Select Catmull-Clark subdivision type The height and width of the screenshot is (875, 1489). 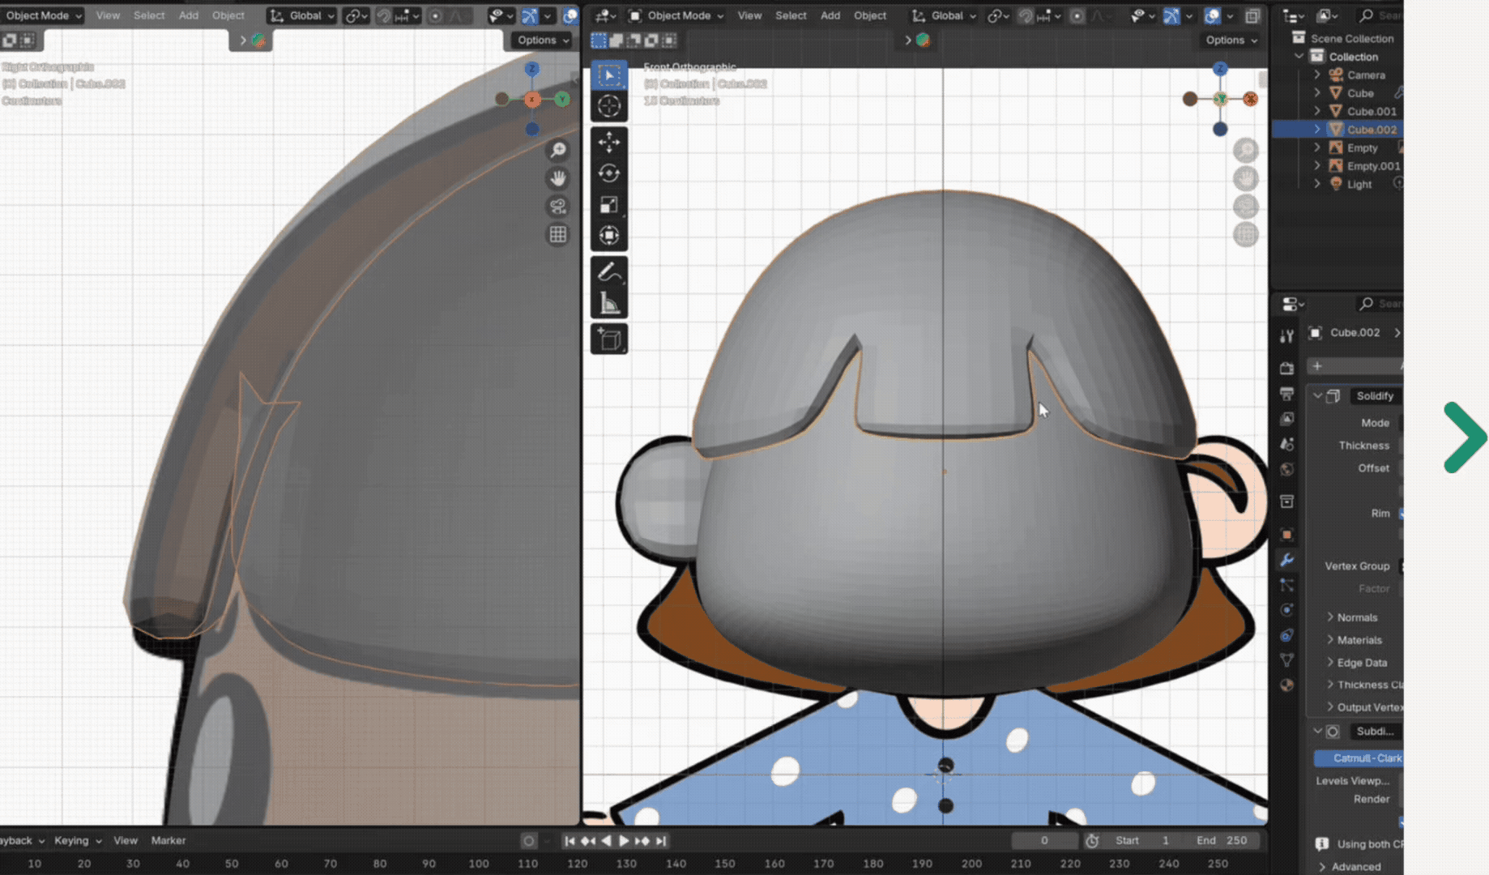tap(1359, 758)
